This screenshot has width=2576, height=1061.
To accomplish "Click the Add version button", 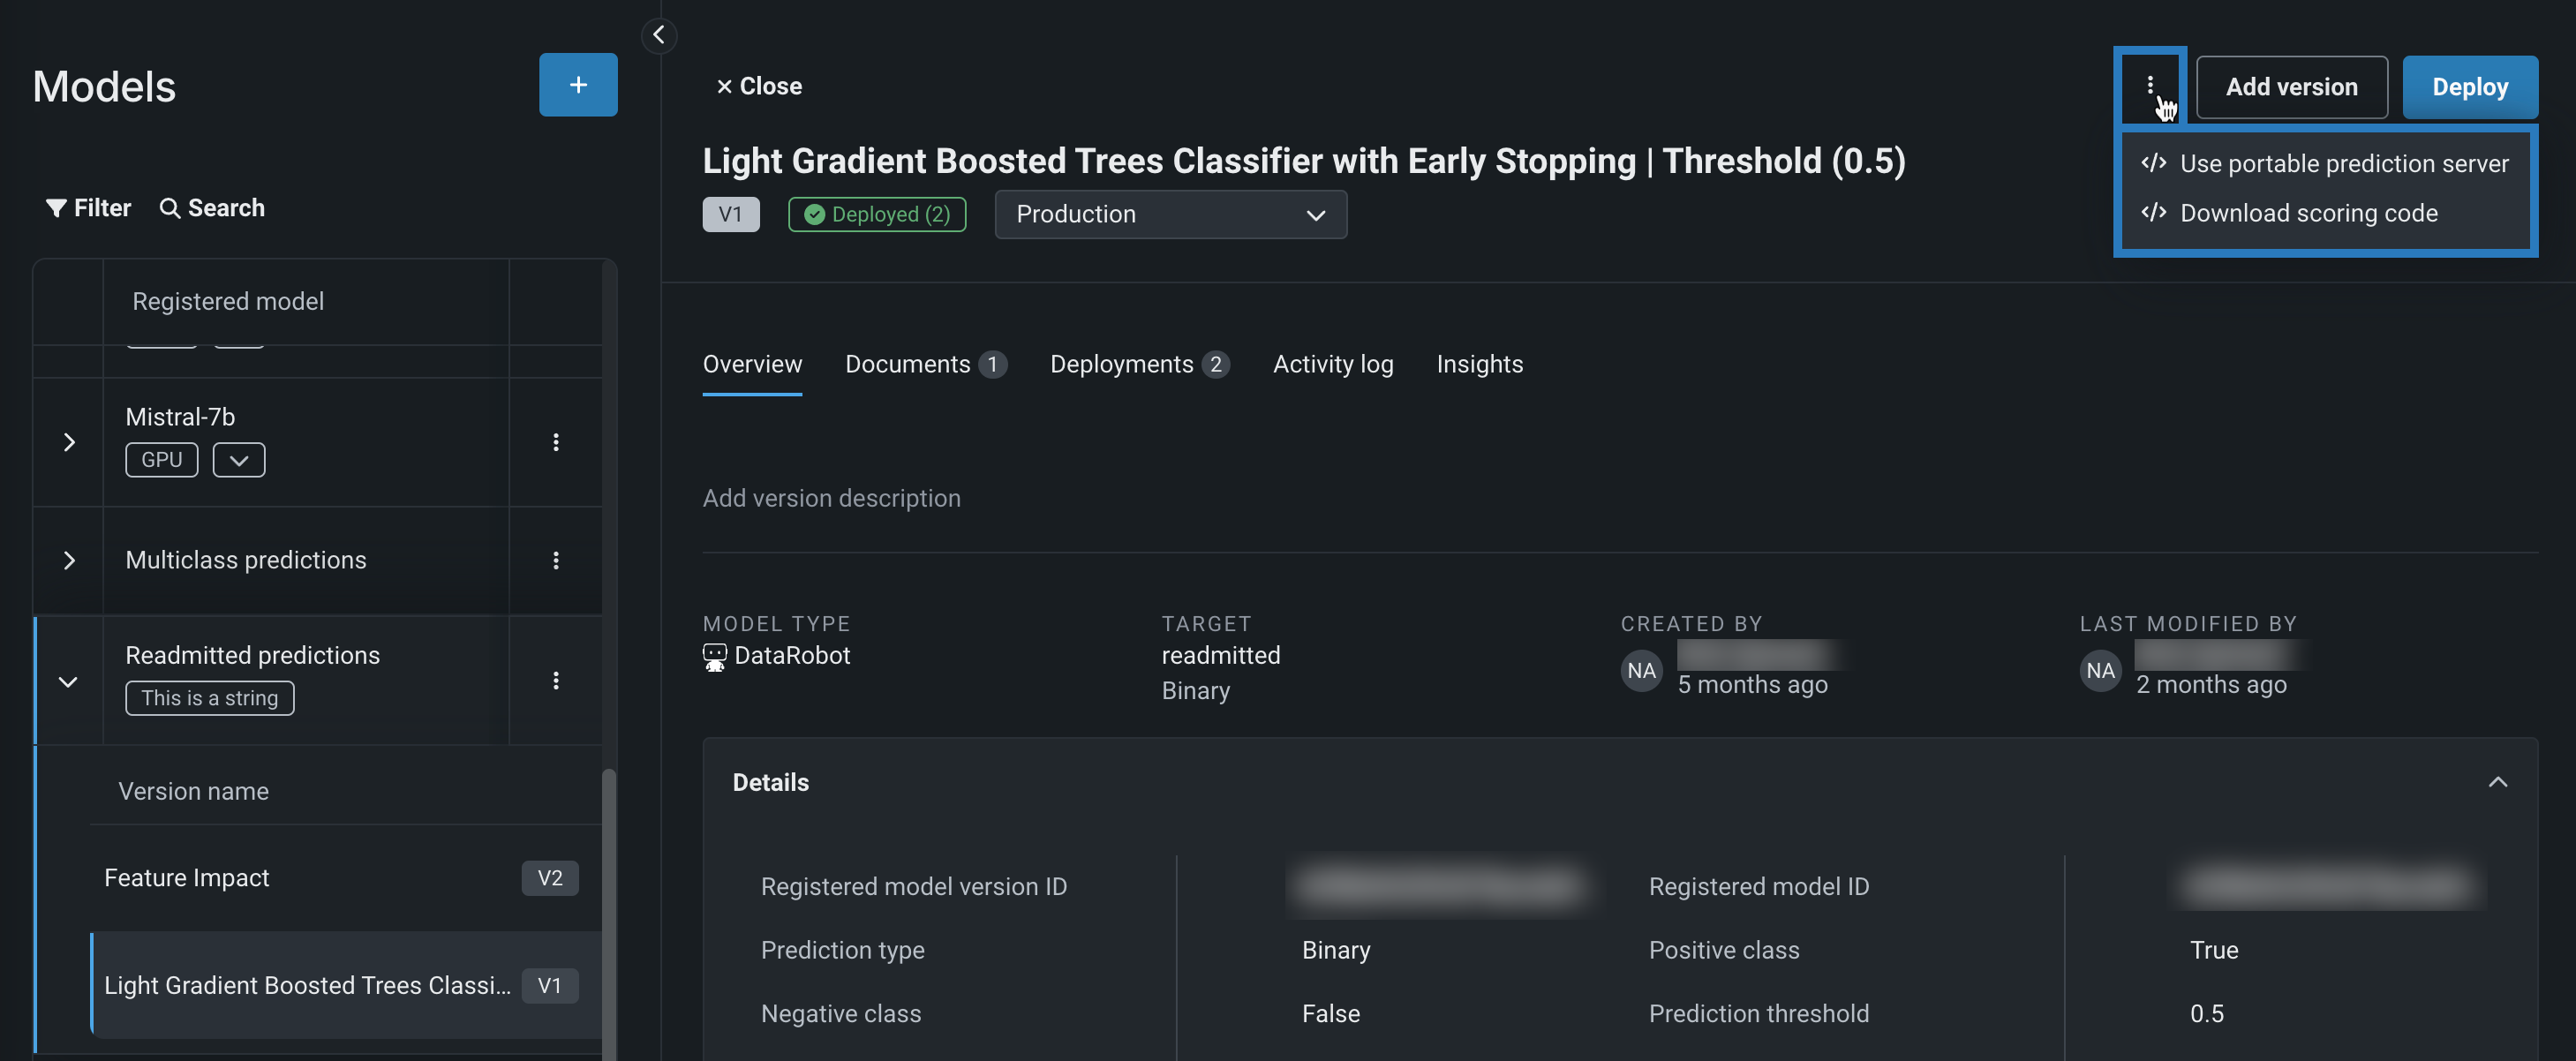I will [2290, 87].
